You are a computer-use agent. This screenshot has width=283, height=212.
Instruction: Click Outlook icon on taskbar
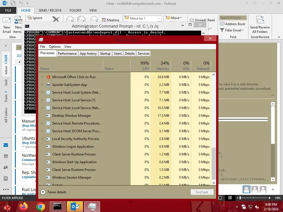tap(75, 206)
